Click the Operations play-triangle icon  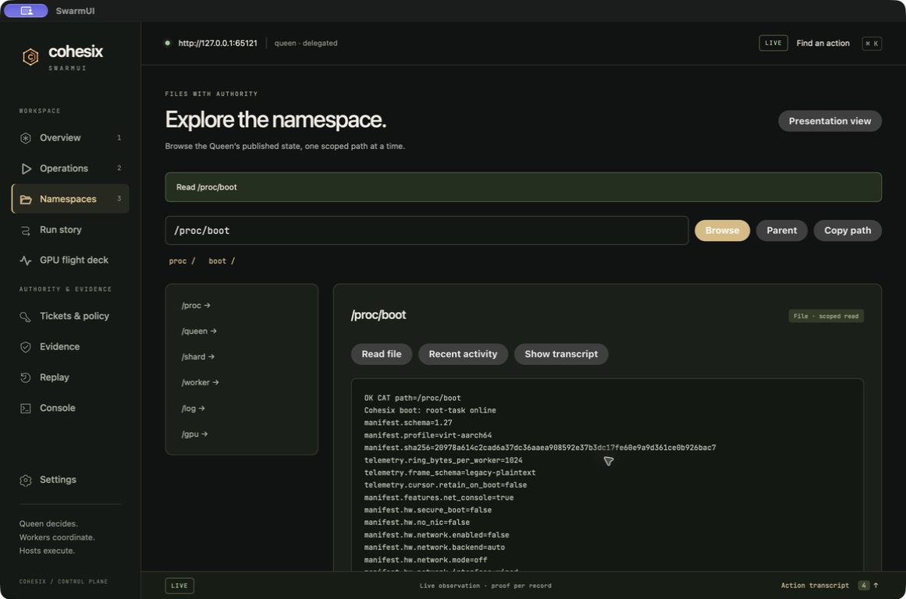26,168
